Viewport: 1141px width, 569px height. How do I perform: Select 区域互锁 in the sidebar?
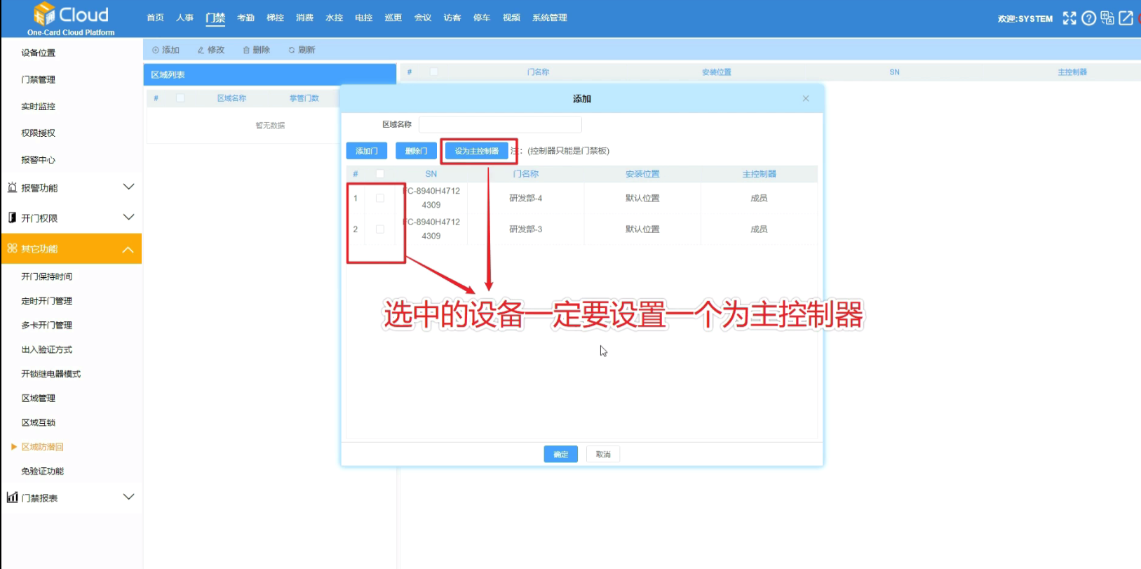[39, 422]
